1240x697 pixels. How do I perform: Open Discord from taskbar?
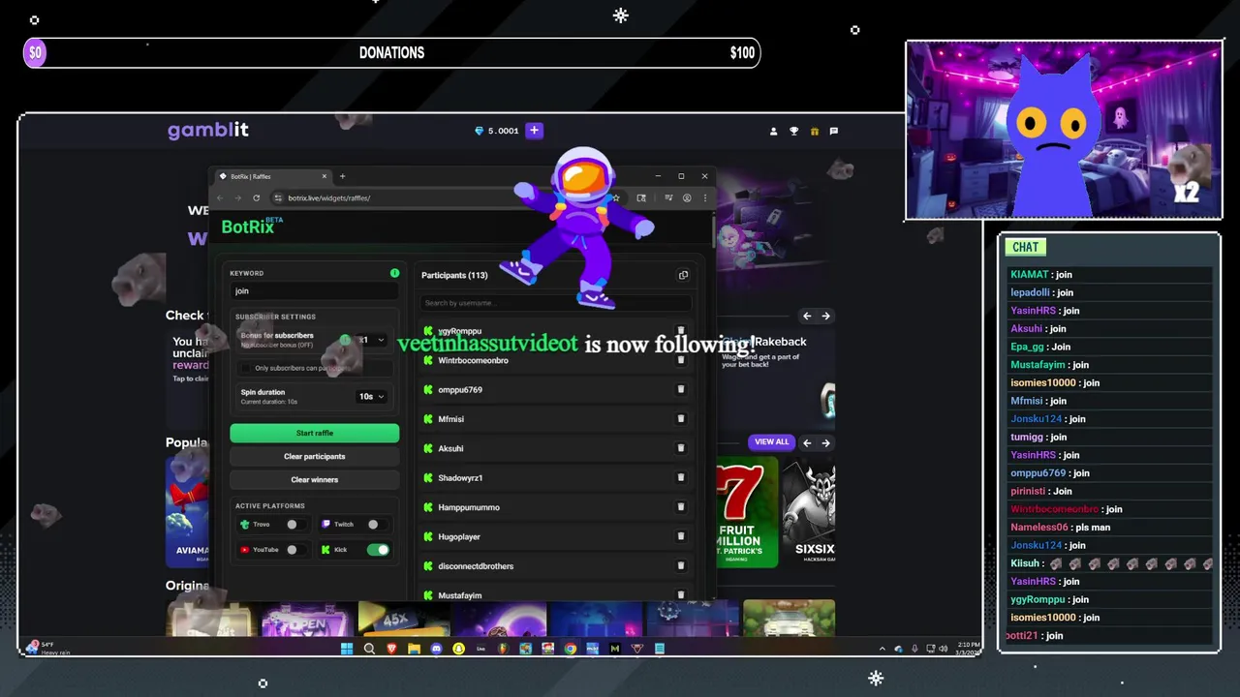(x=436, y=649)
